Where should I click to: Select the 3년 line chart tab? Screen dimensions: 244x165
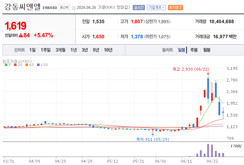coord(85,50)
